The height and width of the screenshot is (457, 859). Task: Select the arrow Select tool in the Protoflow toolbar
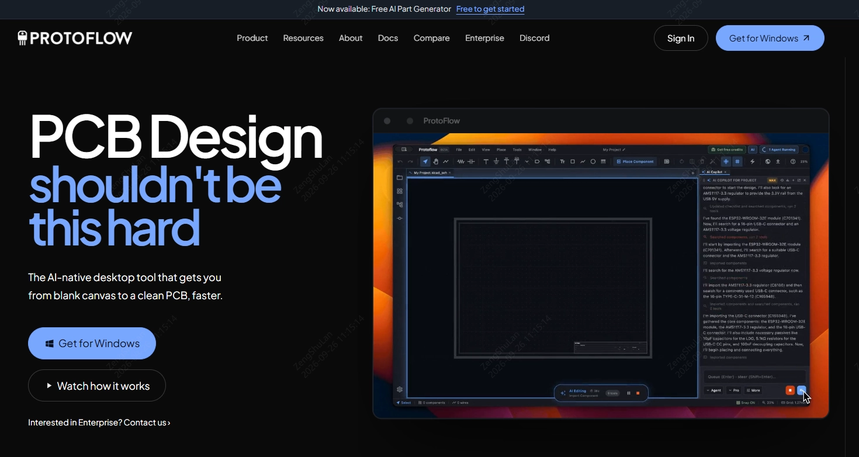[425, 161]
